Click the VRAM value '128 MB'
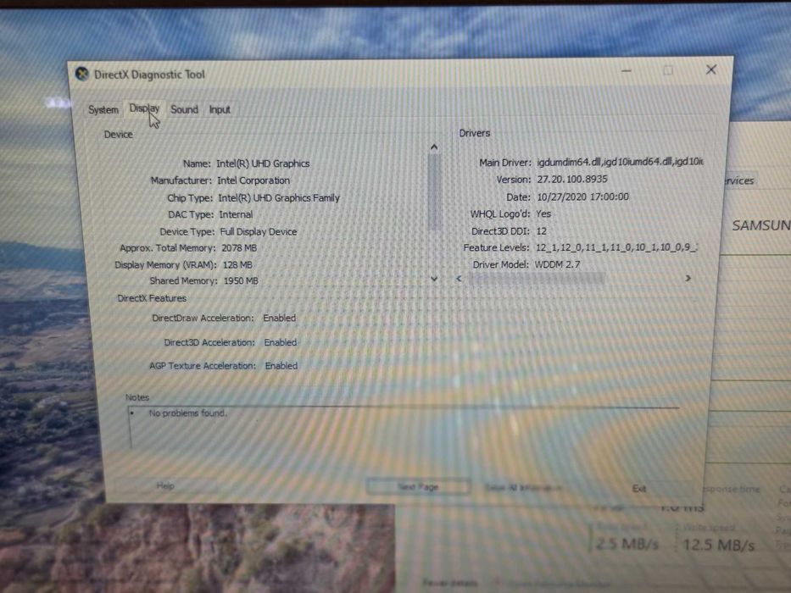The height and width of the screenshot is (593, 791). pyautogui.click(x=237, y=264)
